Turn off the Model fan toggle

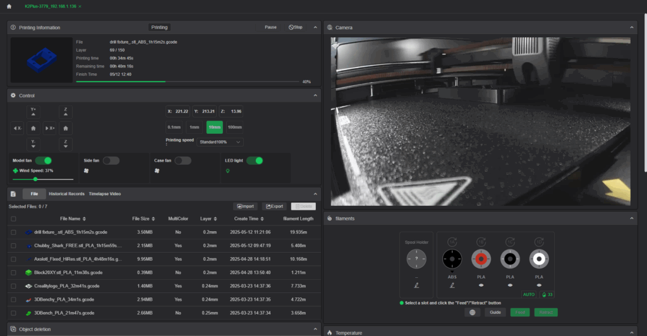43,161
